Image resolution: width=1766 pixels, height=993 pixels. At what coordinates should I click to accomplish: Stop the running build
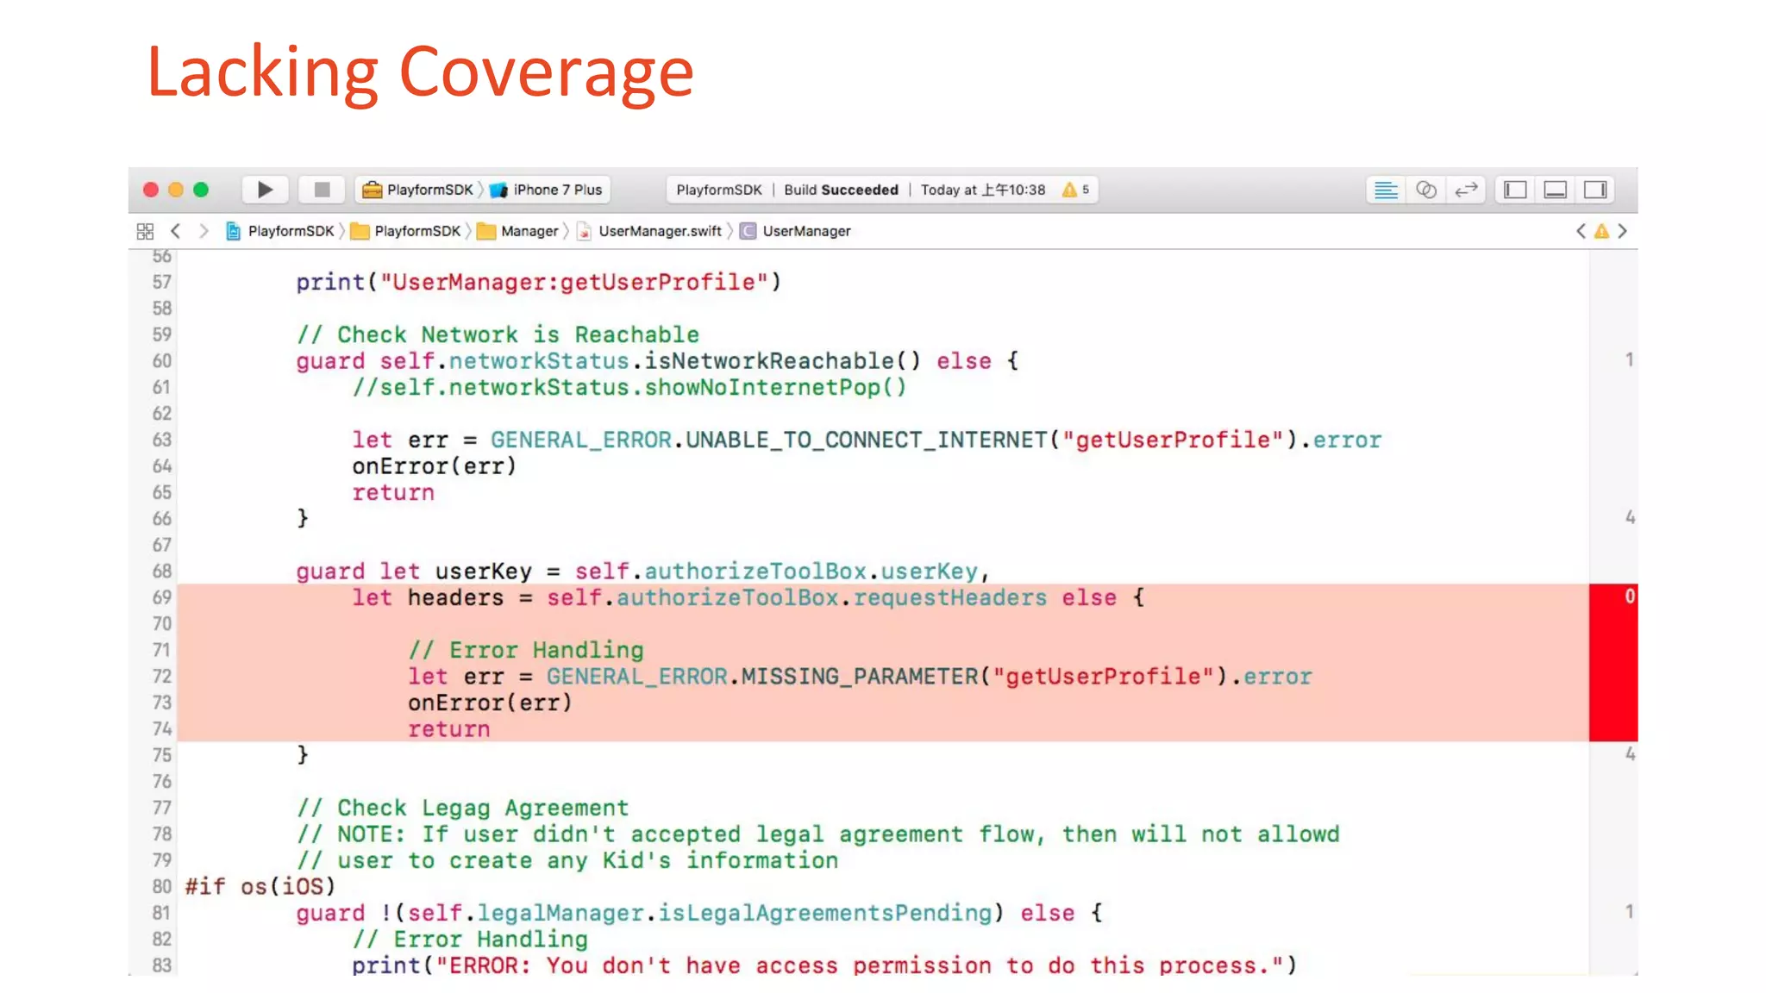coord(322,190)
